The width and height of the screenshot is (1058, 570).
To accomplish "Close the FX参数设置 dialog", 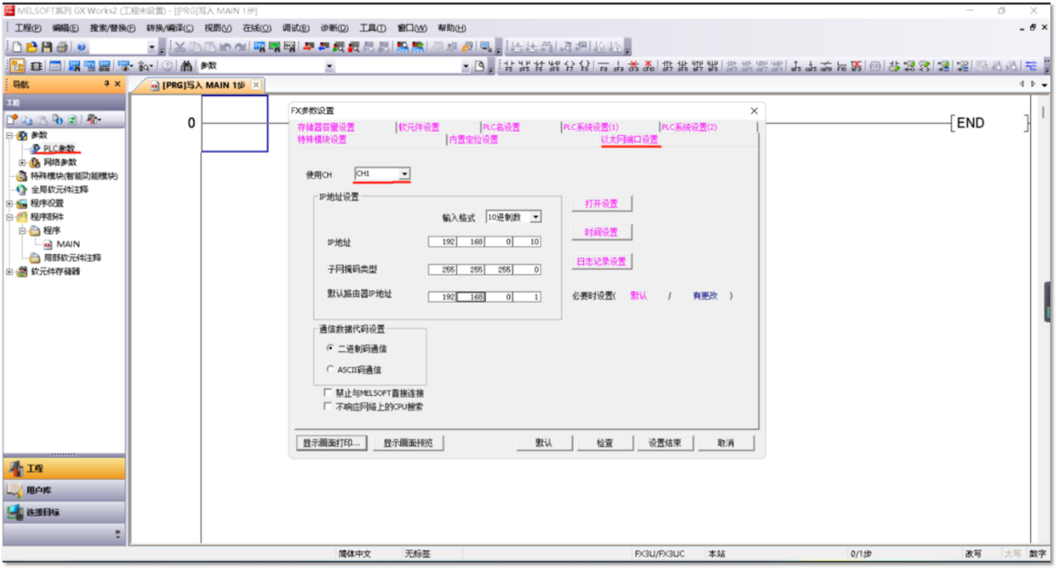I will click(x=754, y=110).
